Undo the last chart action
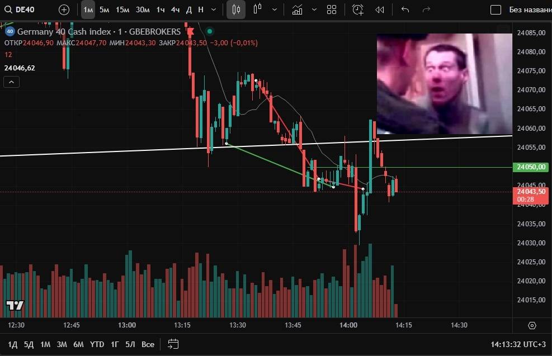The height and width of the screenshot is (356, 552). point(405,10)
